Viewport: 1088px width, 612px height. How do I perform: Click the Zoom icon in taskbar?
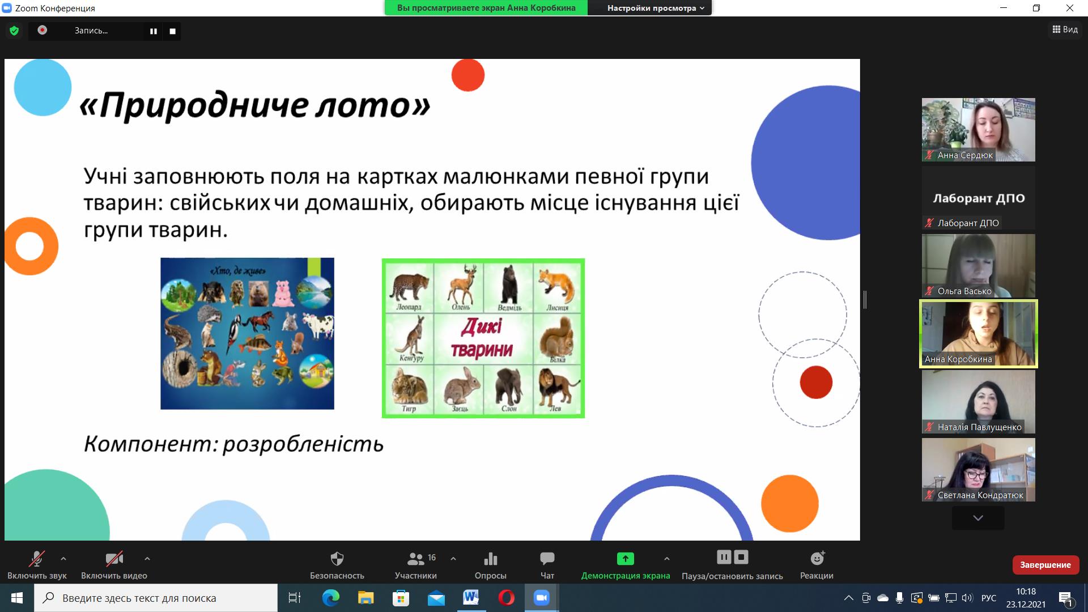pyautogui.click(x=542, y=598)
